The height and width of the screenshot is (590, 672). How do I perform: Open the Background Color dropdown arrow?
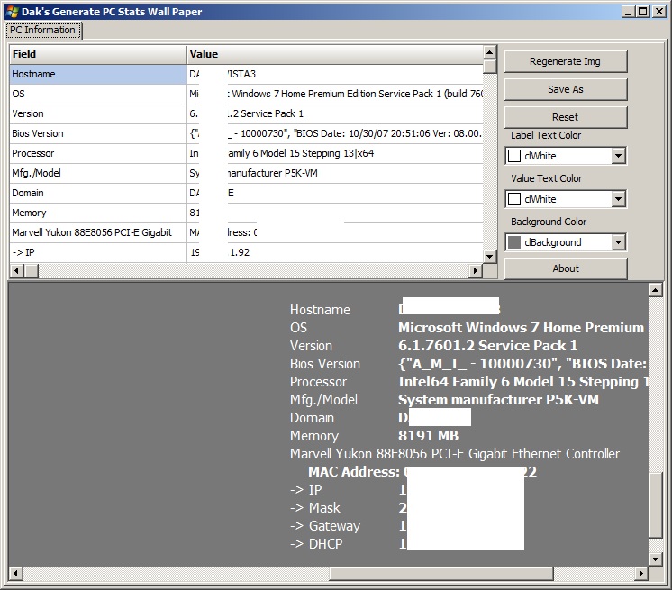click(x=618, y=242)
